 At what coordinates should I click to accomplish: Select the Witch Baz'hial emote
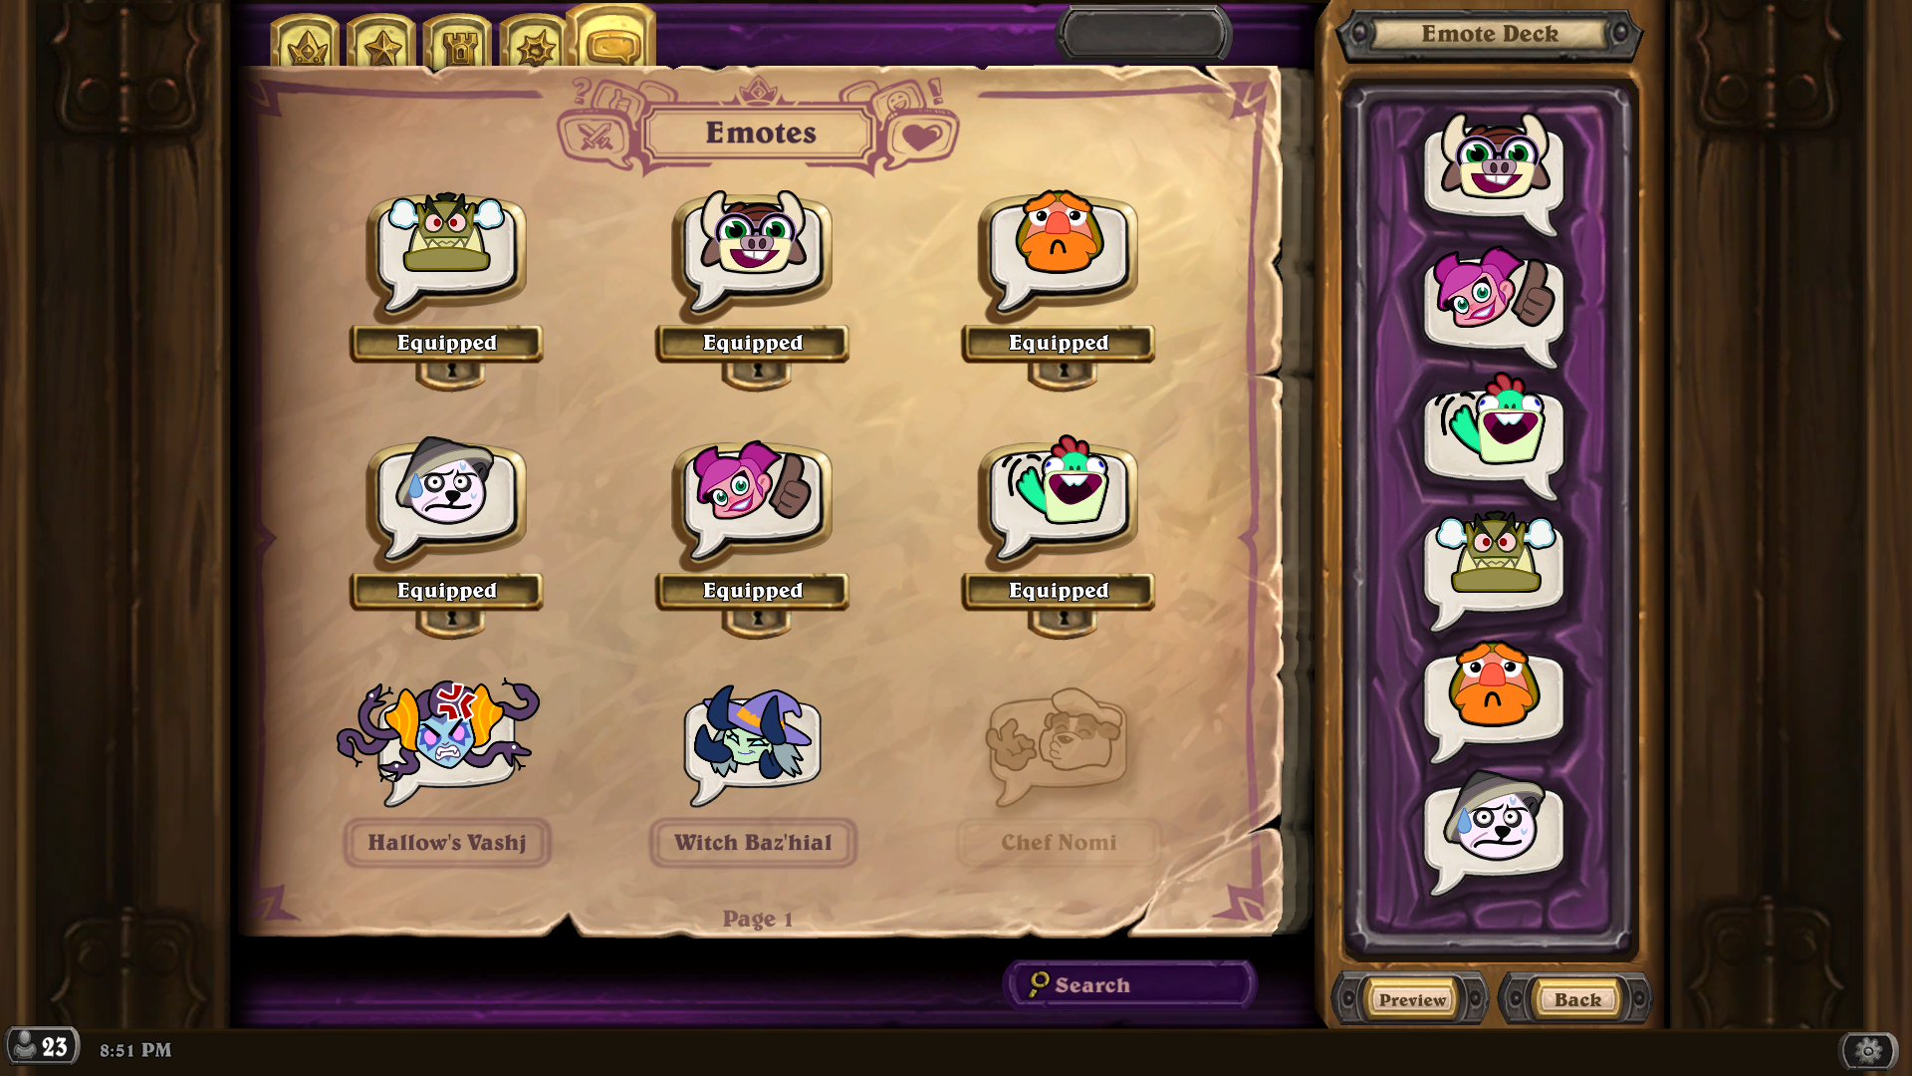click(752, 743)
